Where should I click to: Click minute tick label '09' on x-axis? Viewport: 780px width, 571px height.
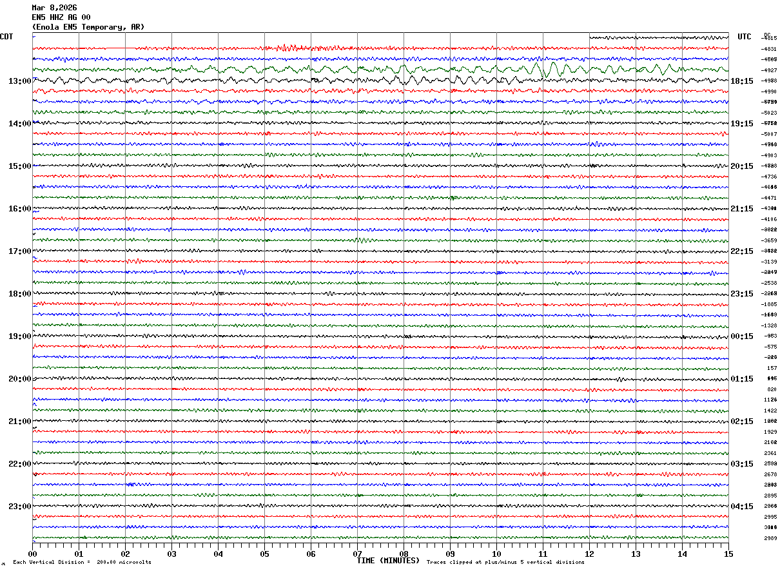[450, 554]
